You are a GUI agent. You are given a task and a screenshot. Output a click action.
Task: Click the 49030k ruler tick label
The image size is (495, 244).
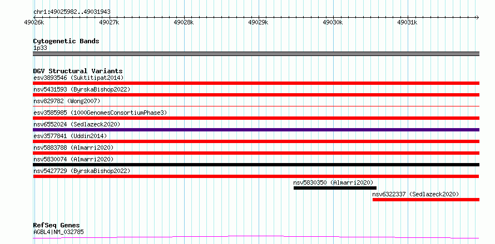point(333,22)
